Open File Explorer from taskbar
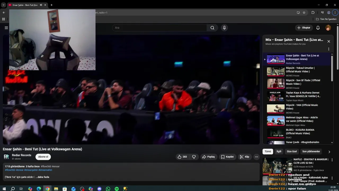 click(x=56, y=189)
